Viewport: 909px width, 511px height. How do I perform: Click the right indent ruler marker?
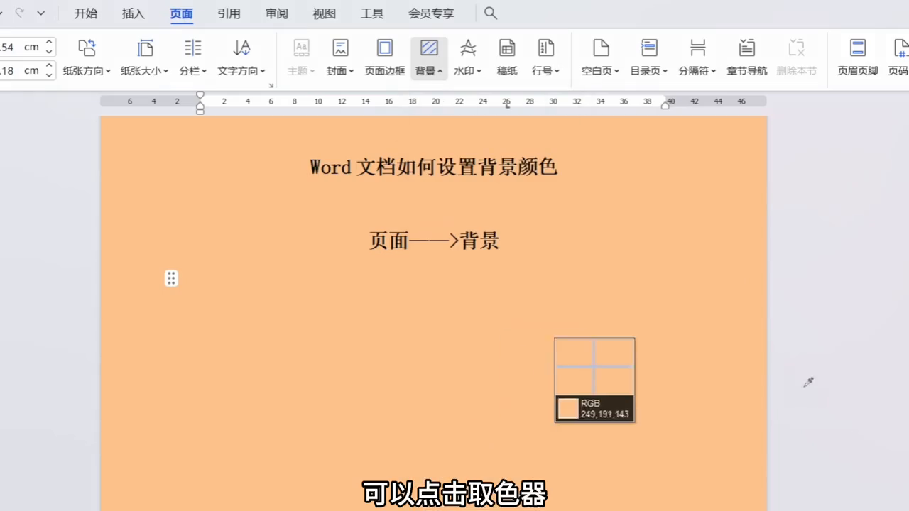point(665,106)
